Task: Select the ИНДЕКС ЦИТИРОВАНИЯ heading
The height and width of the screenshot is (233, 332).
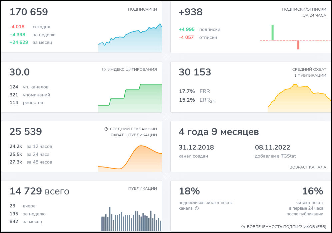Action: click(132, 69)
